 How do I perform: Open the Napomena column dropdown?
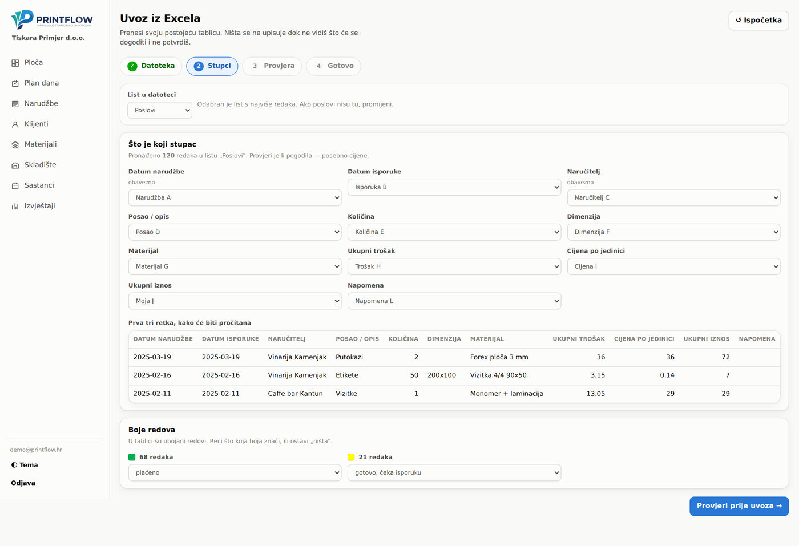(x=454, y=301)
